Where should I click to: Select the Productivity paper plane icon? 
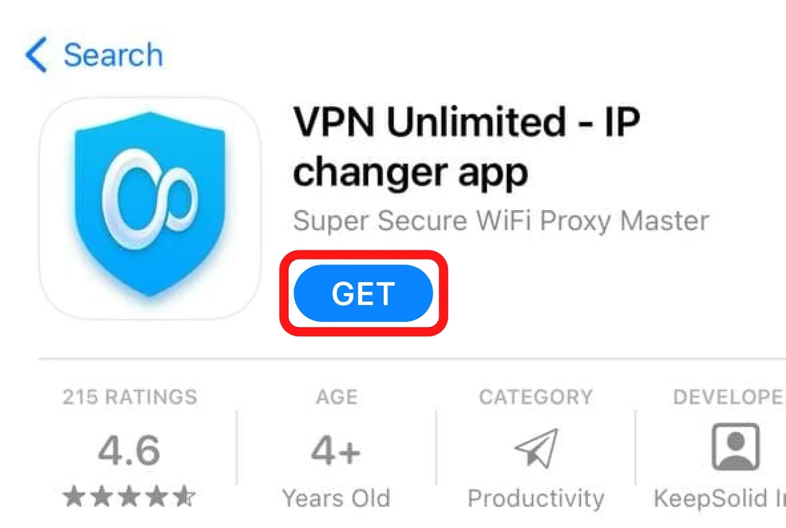[536, 447]
